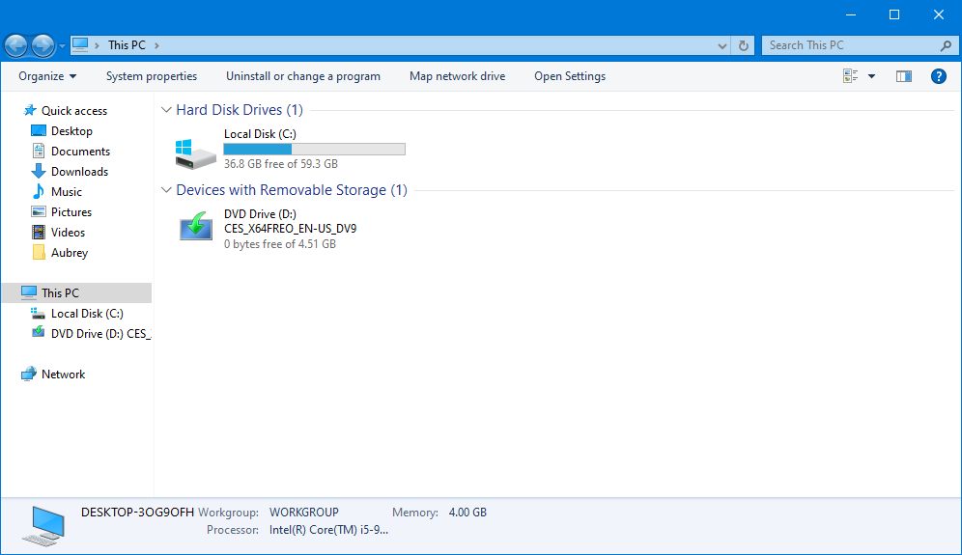Image resolution: width=962 pixels, height=555 pixels.
Task: Click the Quick access star icon
Action: tap(29, 110)
